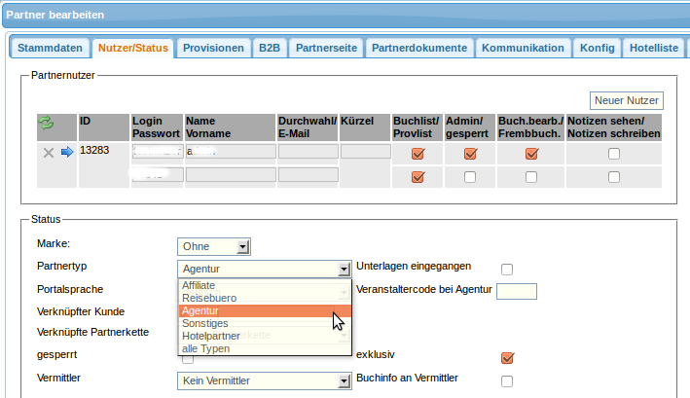
Task: Go to the Partnerdokumente tab
Action: coord(419,48)
